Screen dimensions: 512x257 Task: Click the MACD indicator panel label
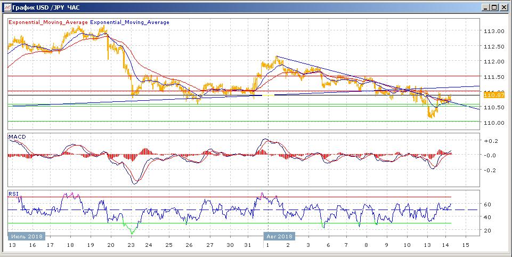point(17,137)
